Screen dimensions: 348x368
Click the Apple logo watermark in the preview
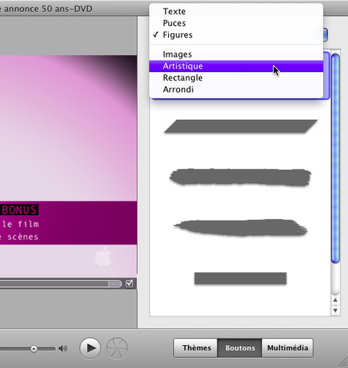(x=103, y=256)
